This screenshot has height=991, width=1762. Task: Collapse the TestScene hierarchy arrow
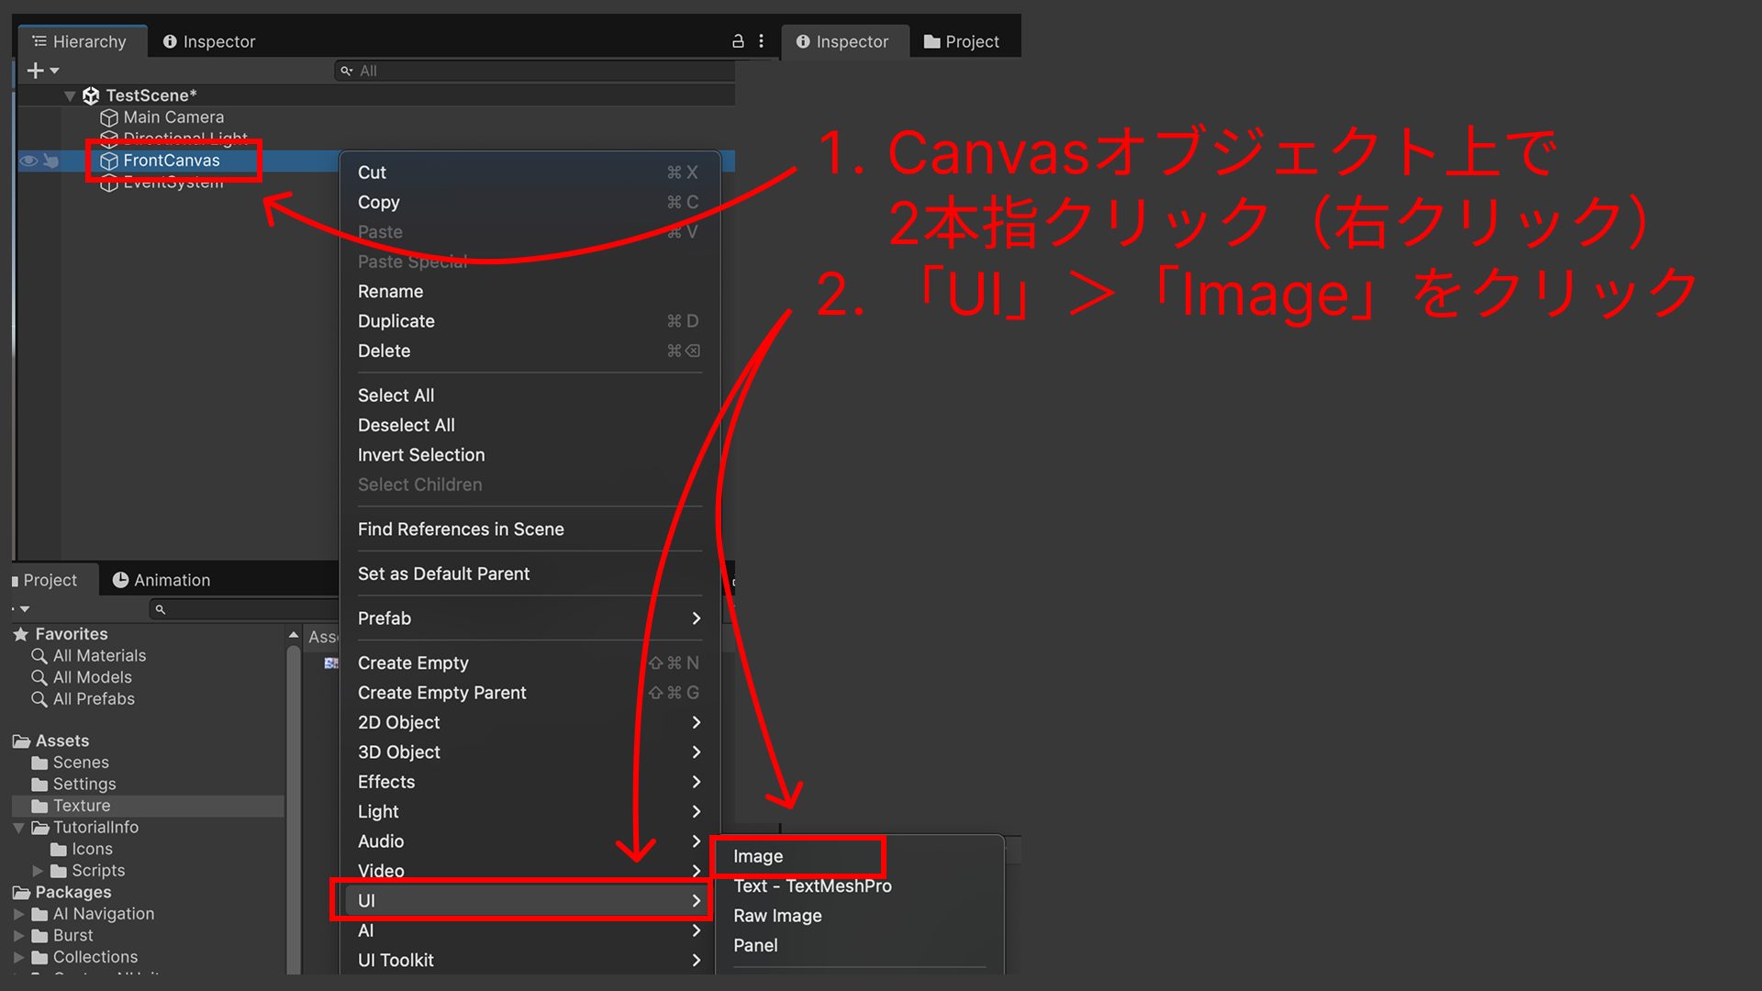[x=70, y=95]
